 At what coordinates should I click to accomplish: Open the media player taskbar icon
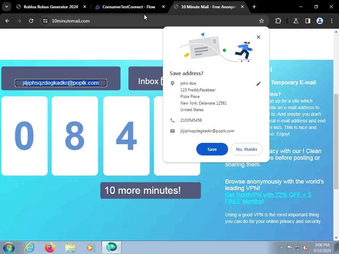91,247
